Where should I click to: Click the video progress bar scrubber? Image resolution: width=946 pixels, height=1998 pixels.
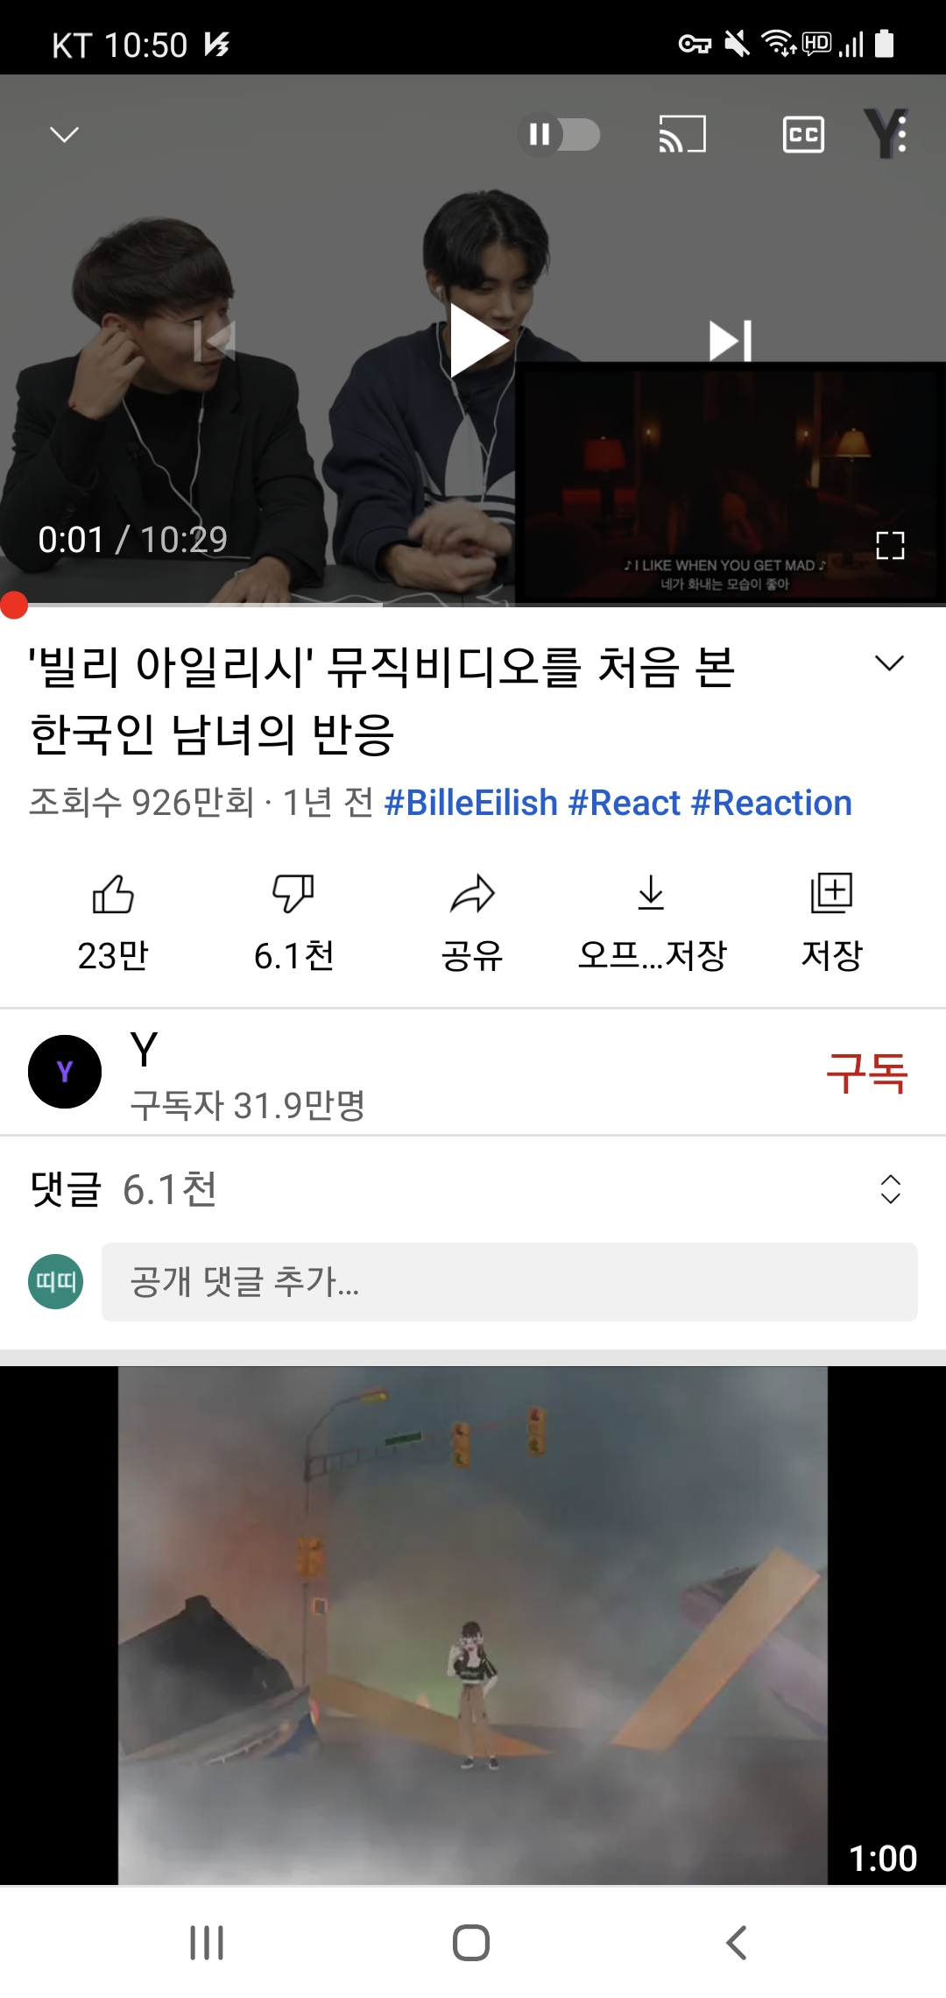point(13,605)
